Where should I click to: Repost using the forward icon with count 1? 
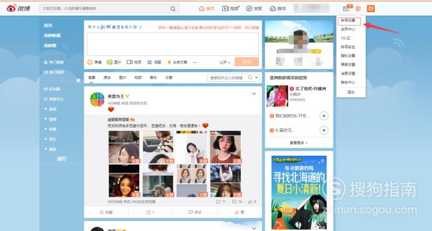click(x=150, y=212)
